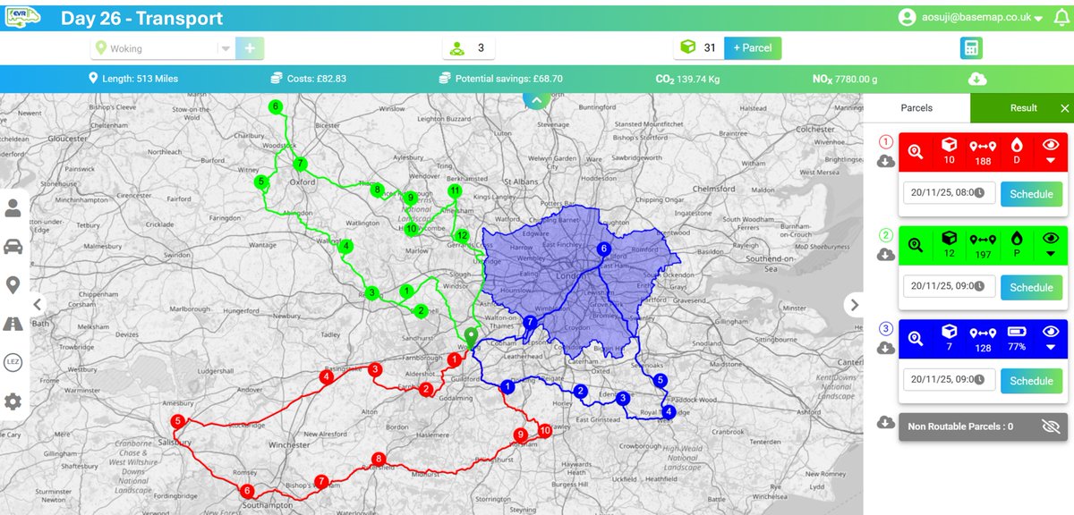Click the date field for route 1 schedule
This screenshot has width=1074, height=515.
tap(946, 194)
